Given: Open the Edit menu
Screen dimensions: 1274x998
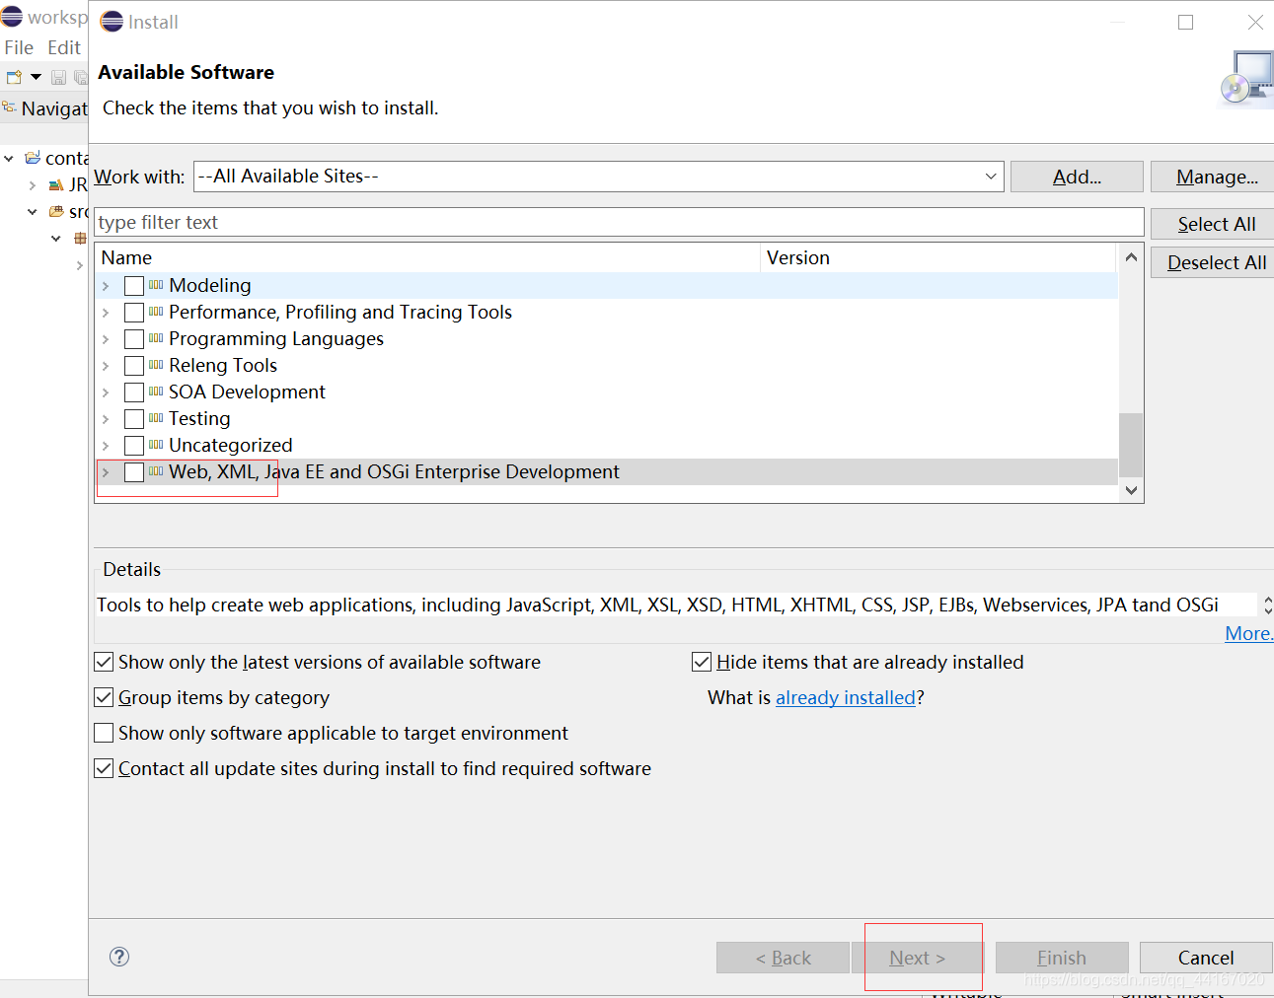Looking at the screenshot, I should point(63,46).
